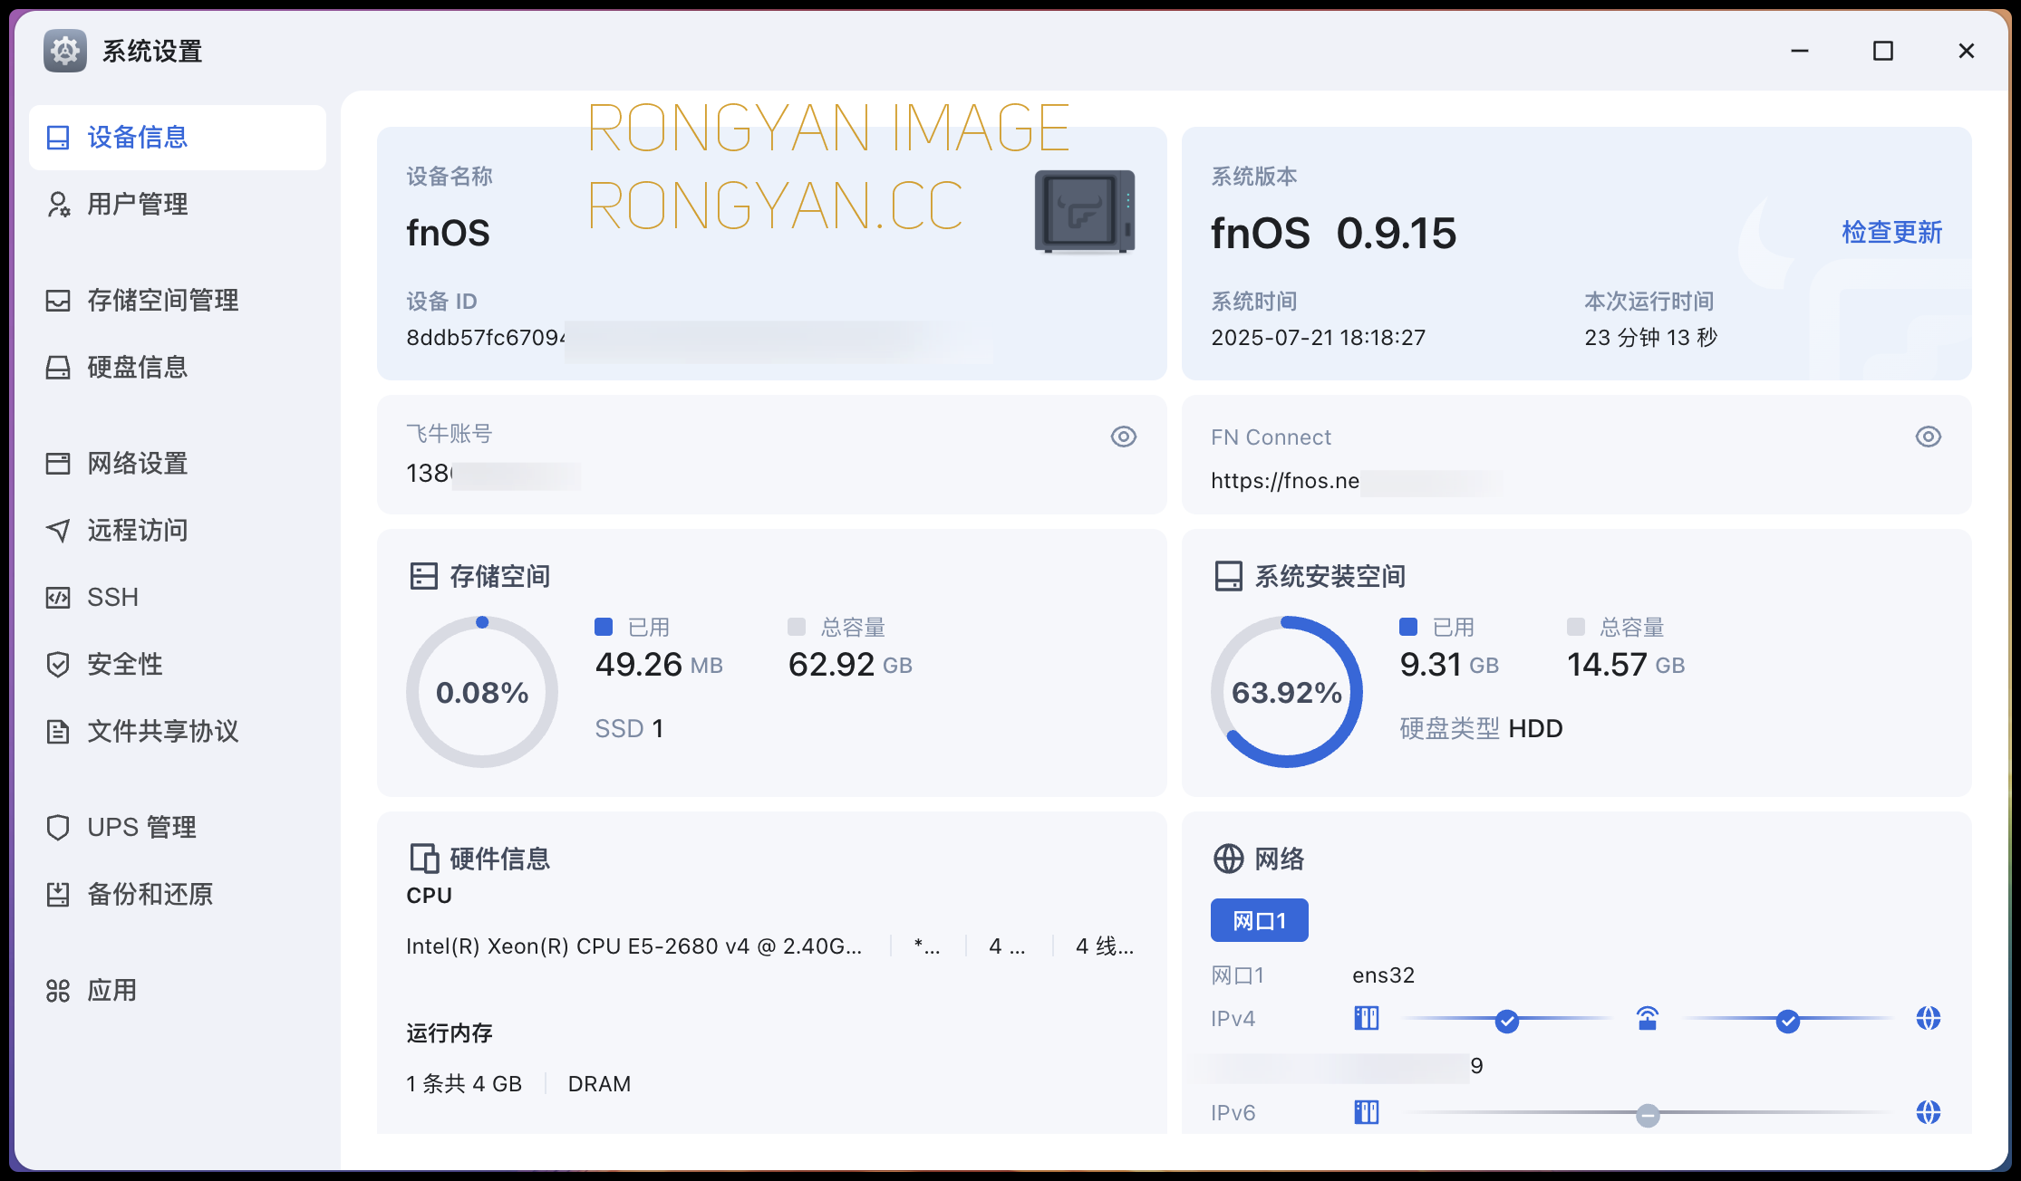Viewport: 2021px width, 1181px height.
Task: Click the 用户管理 person icon
Action: [58, 205]
